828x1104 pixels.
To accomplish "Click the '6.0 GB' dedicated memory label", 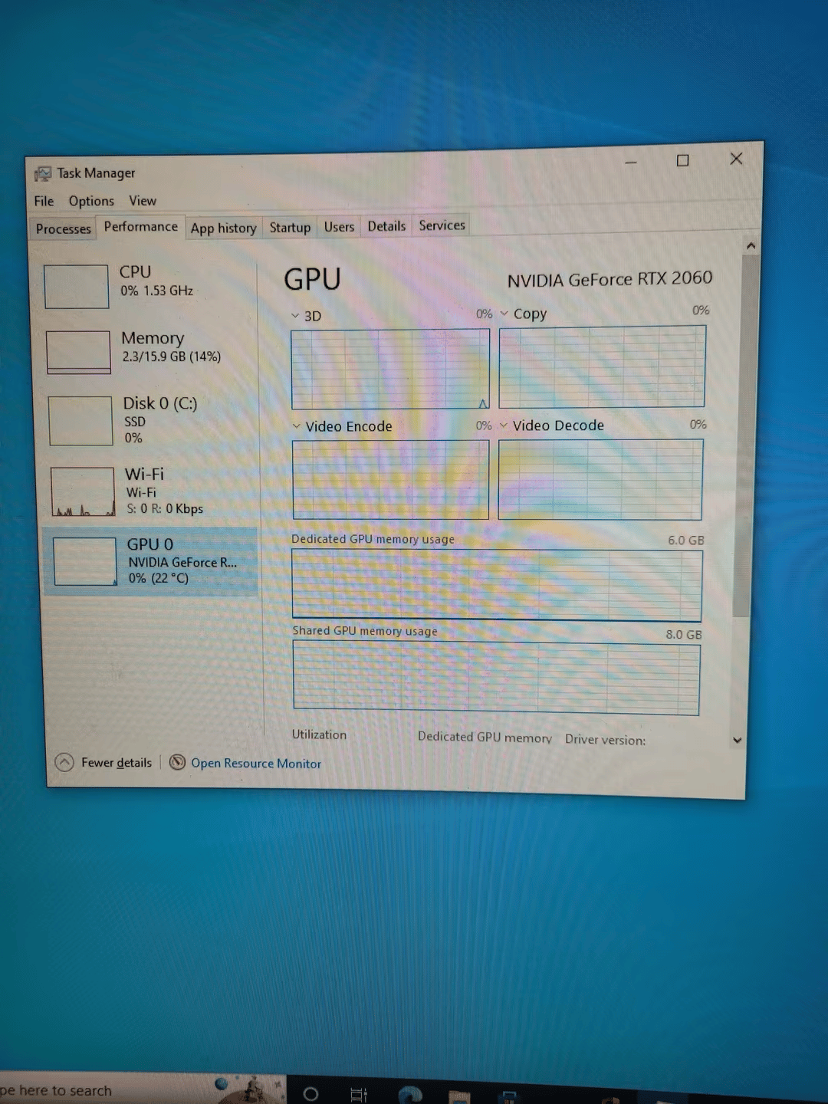I will pyautogui.click(x=685, y=540).
